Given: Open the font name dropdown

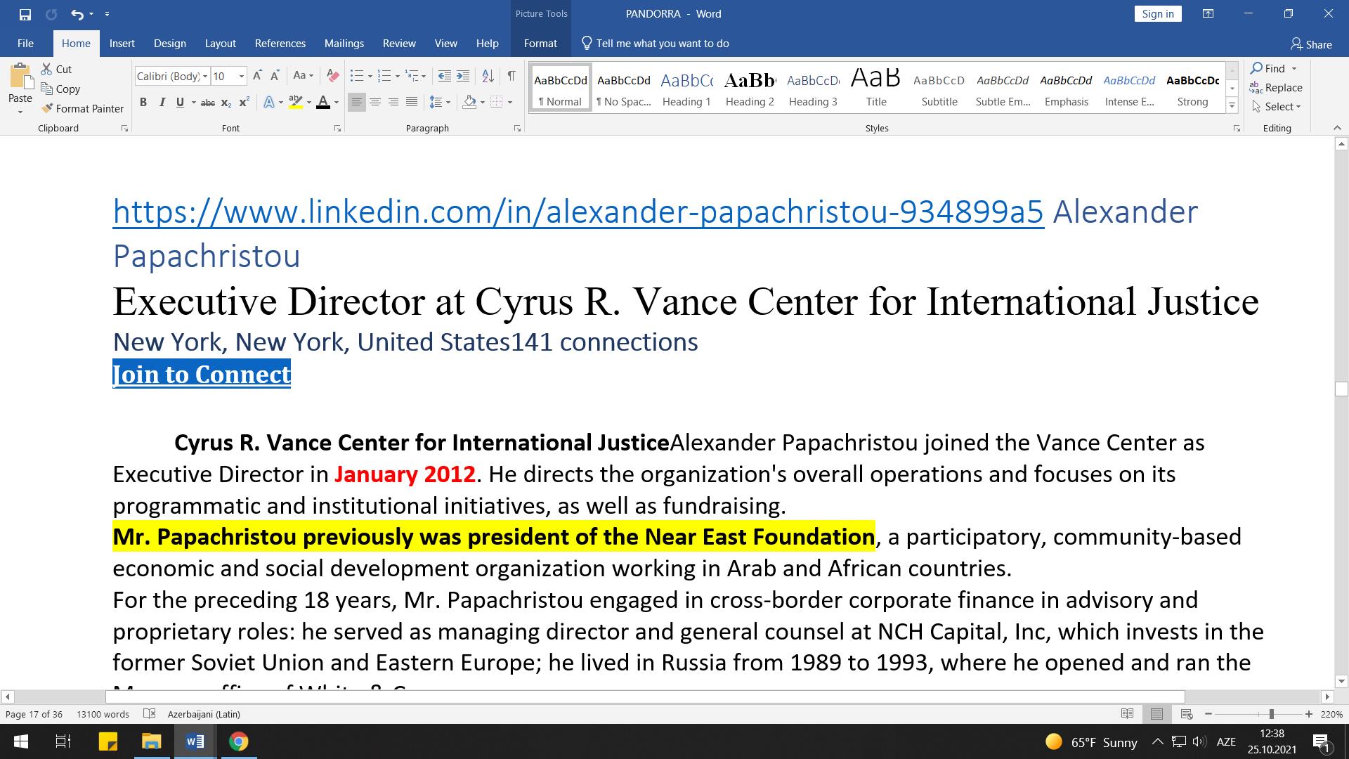Looking at the screenshot, I should [x=205, y=76].
